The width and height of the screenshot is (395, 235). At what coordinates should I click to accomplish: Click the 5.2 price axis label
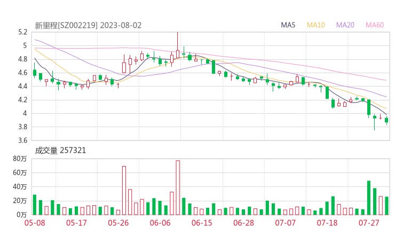pos(22,32)
